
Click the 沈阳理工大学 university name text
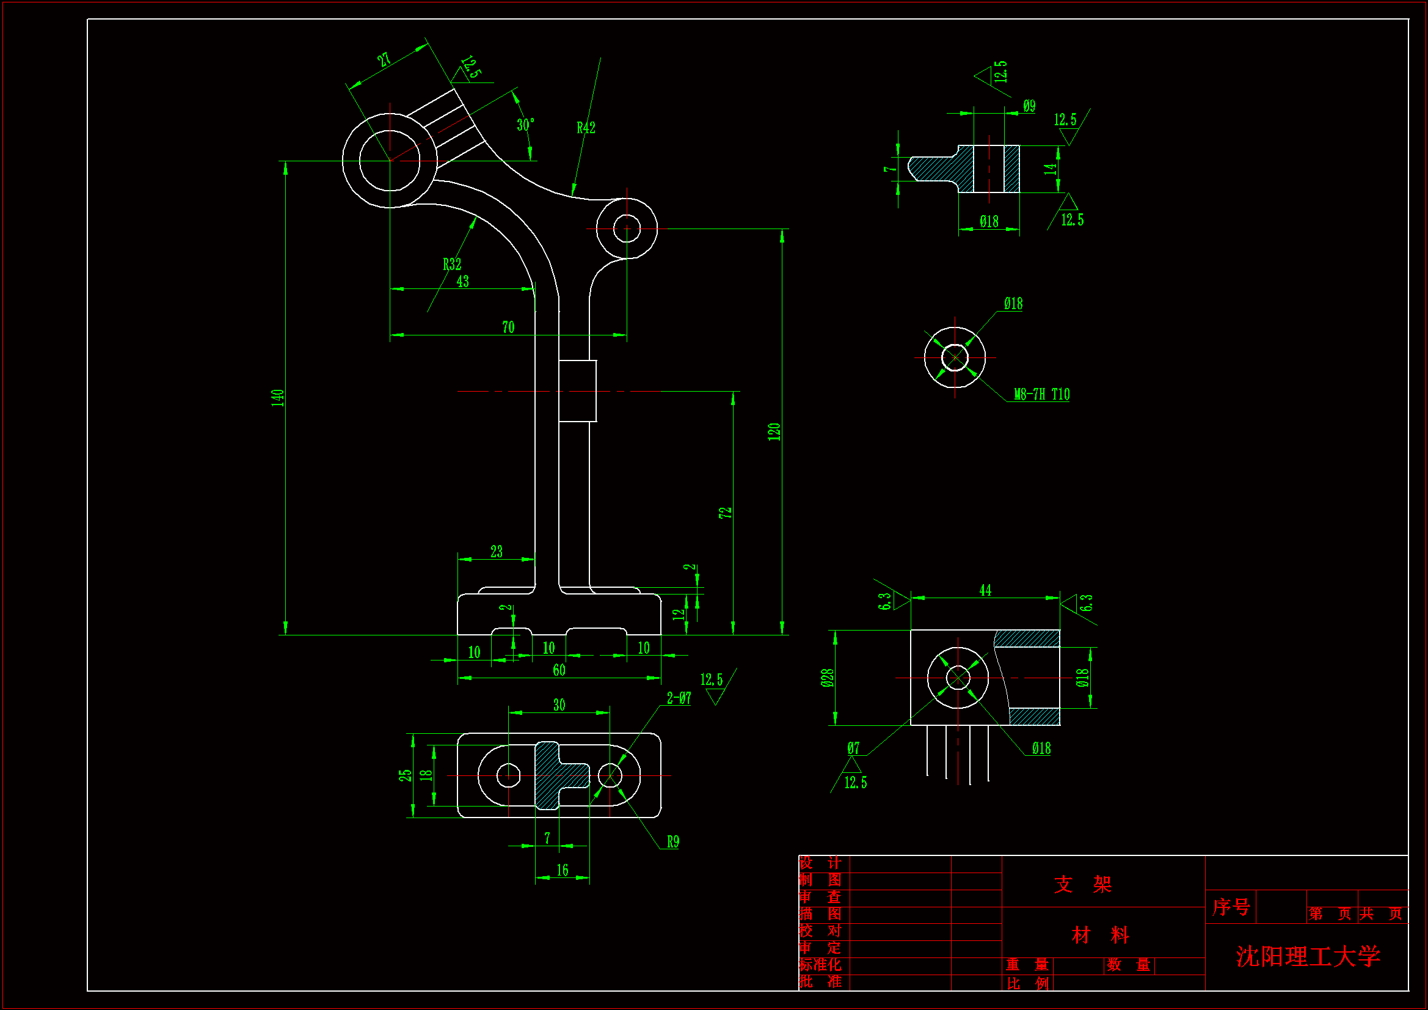(1307, 956)
